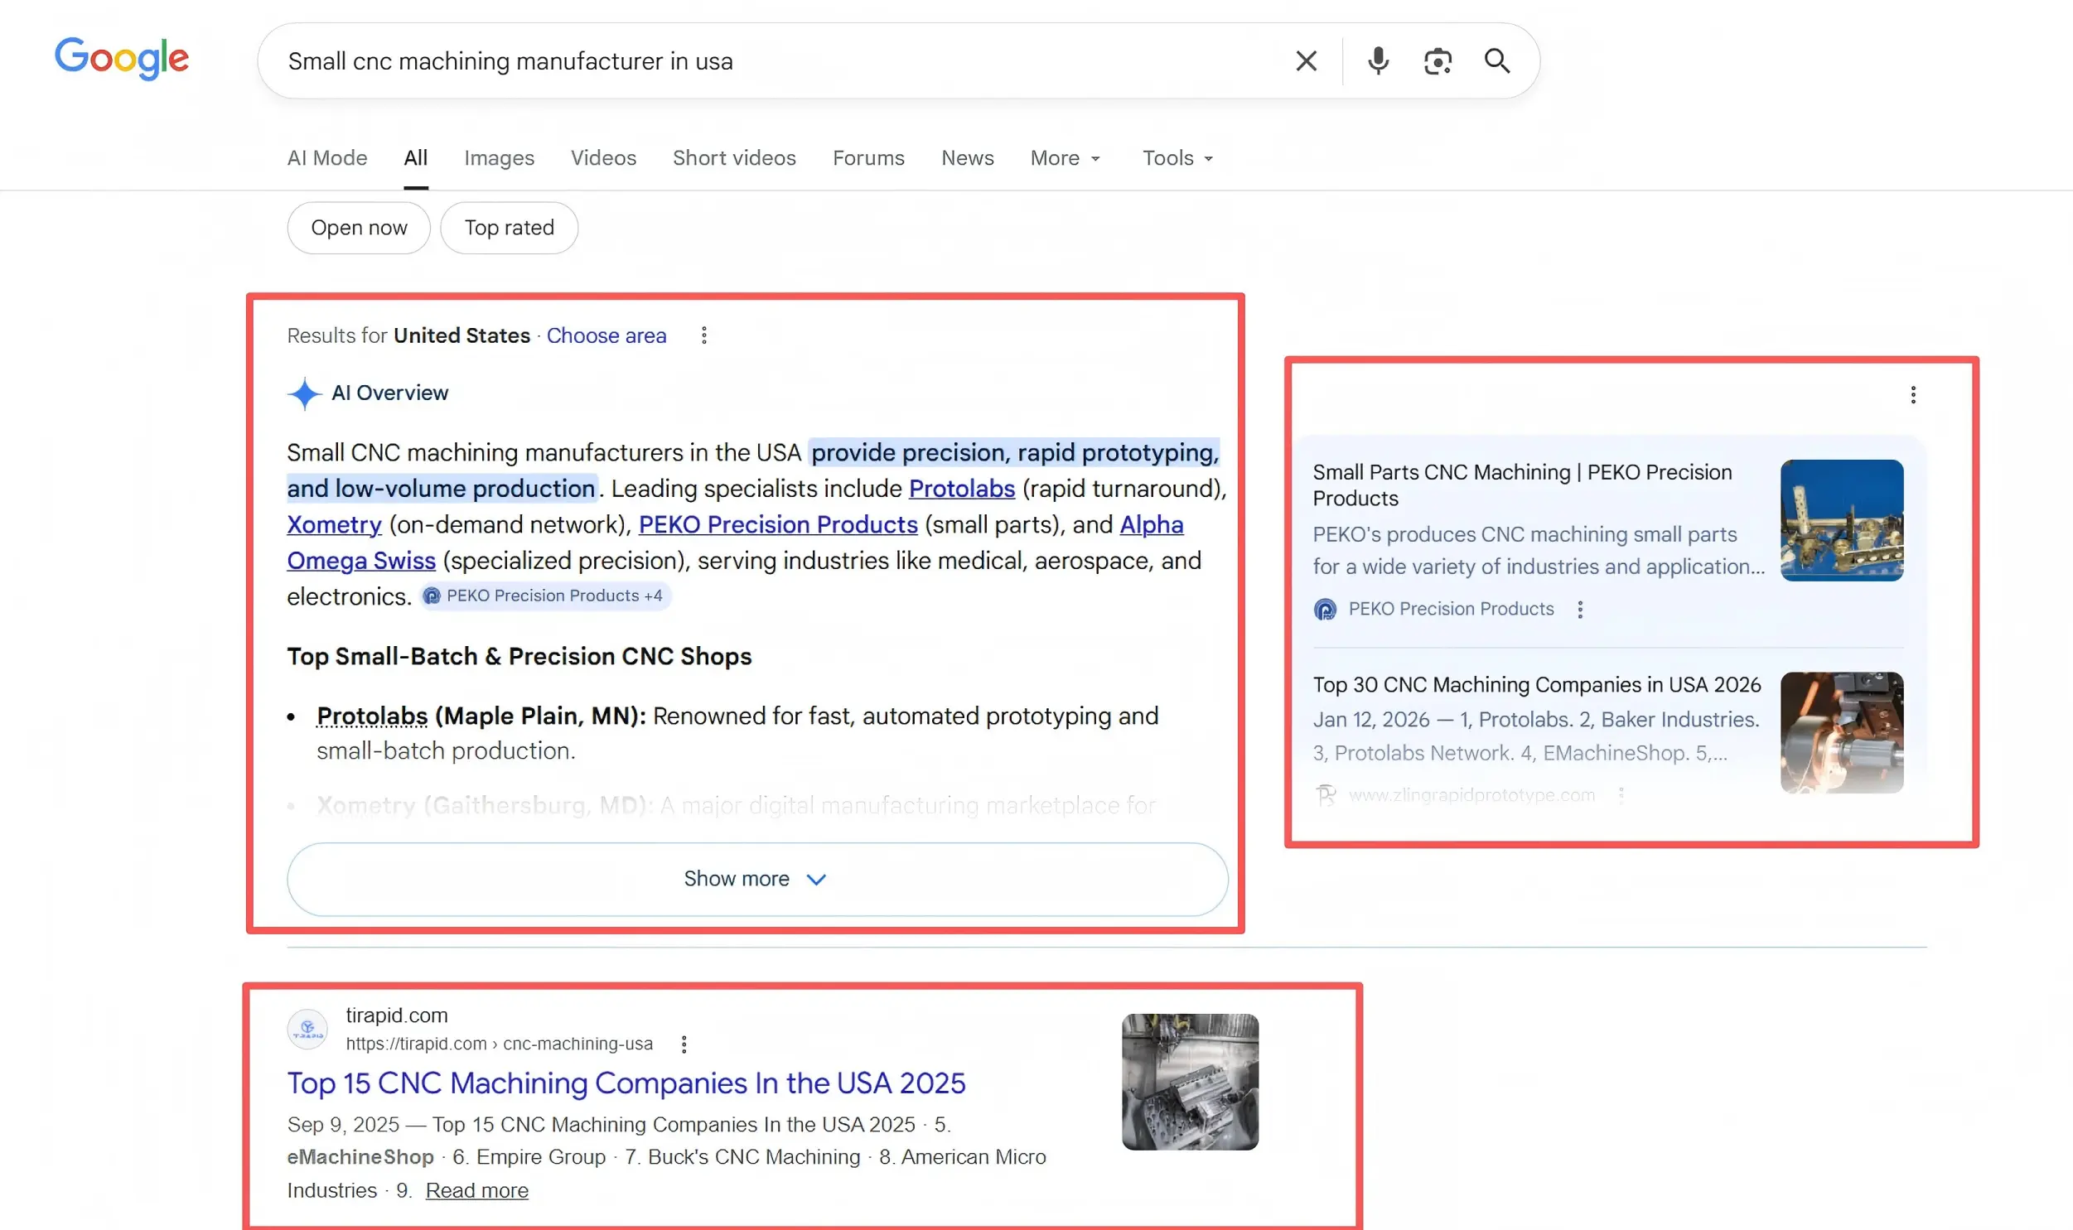Select the All results tab
2073x1230 pixels.
[x=416, y=157]
